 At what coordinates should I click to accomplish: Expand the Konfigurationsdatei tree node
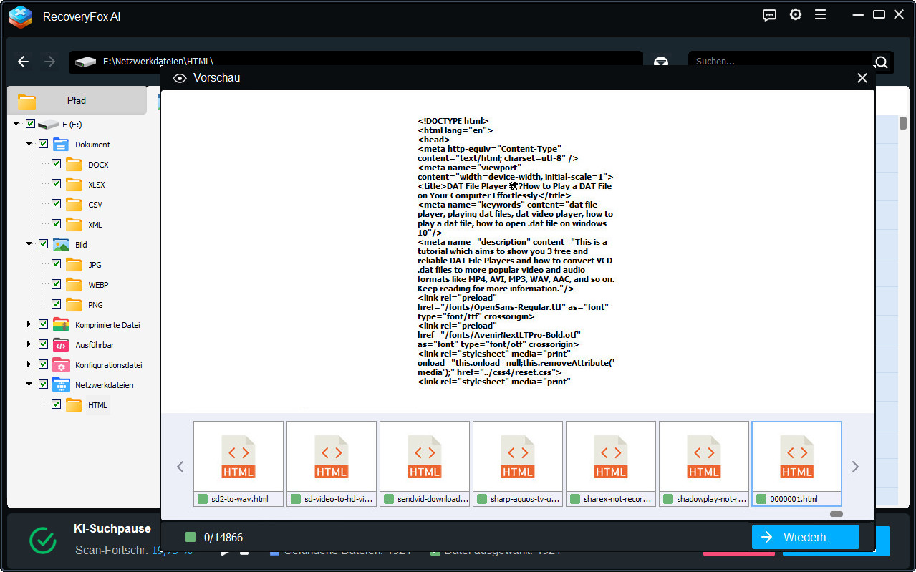pos(29,364)
